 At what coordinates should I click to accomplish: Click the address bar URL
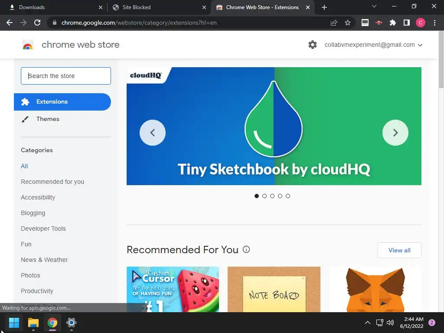tap(139, 23)
